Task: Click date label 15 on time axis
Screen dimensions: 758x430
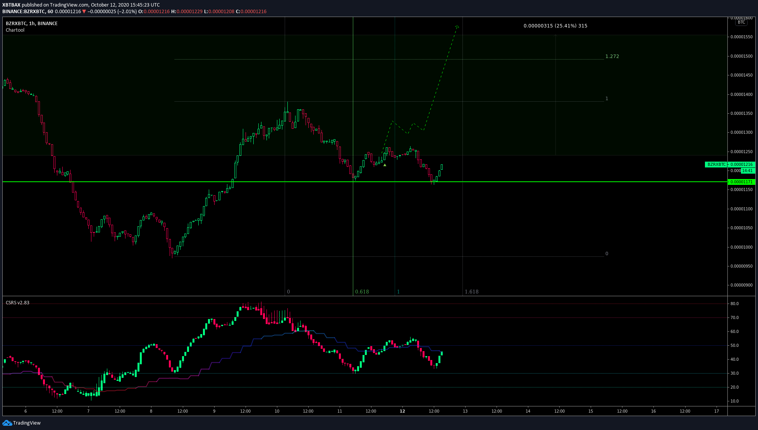Action: [x=591, y=411]
